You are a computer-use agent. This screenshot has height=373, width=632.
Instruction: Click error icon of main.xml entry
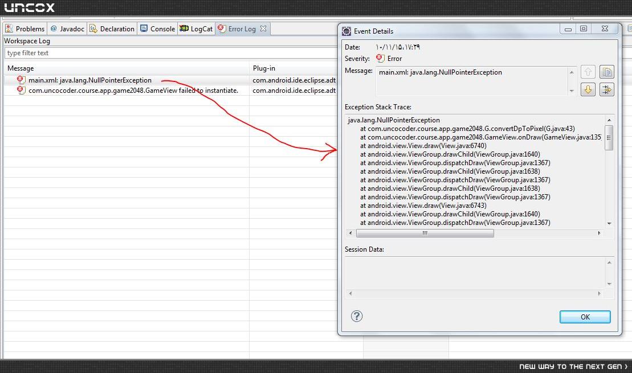click(x=21, y=80)
